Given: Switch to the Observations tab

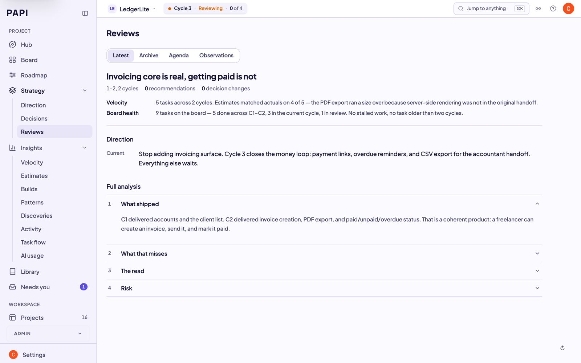Looking at the screenshot, I should tap(216, 56).
